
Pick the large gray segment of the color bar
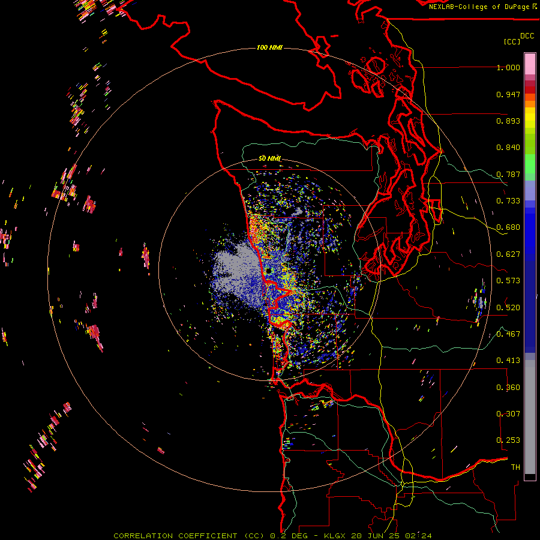[x=530, y=420]
